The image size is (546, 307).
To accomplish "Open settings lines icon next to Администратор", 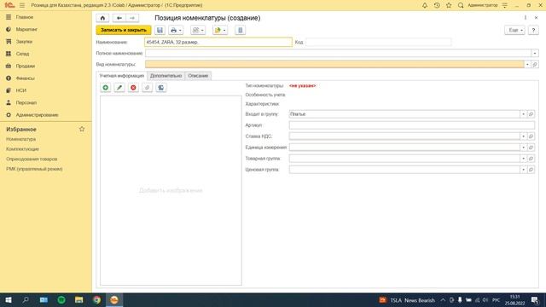I will pos(505,5).
